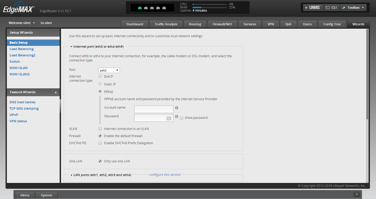Click the info icon beside Account name
376x199 pixels.
point(177,108)
